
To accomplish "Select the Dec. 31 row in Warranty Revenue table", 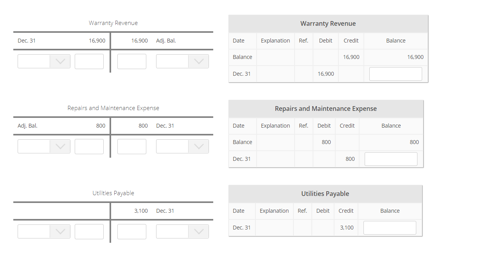I will click(242, 74).
